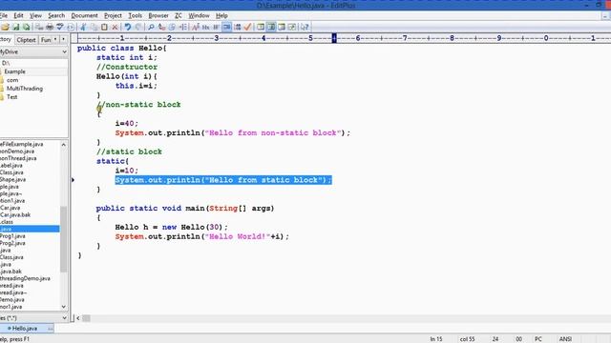The image size is (611, 343).
Task: Expand the drive selection combo box
Action: pos(64,51)
